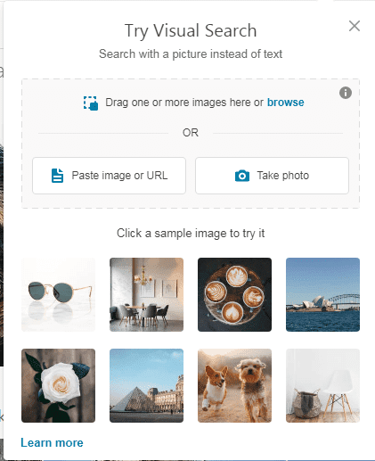Screen dimensions: 375x461
Task: Click the camera icon beside Take photo
Action: (242, 176)
